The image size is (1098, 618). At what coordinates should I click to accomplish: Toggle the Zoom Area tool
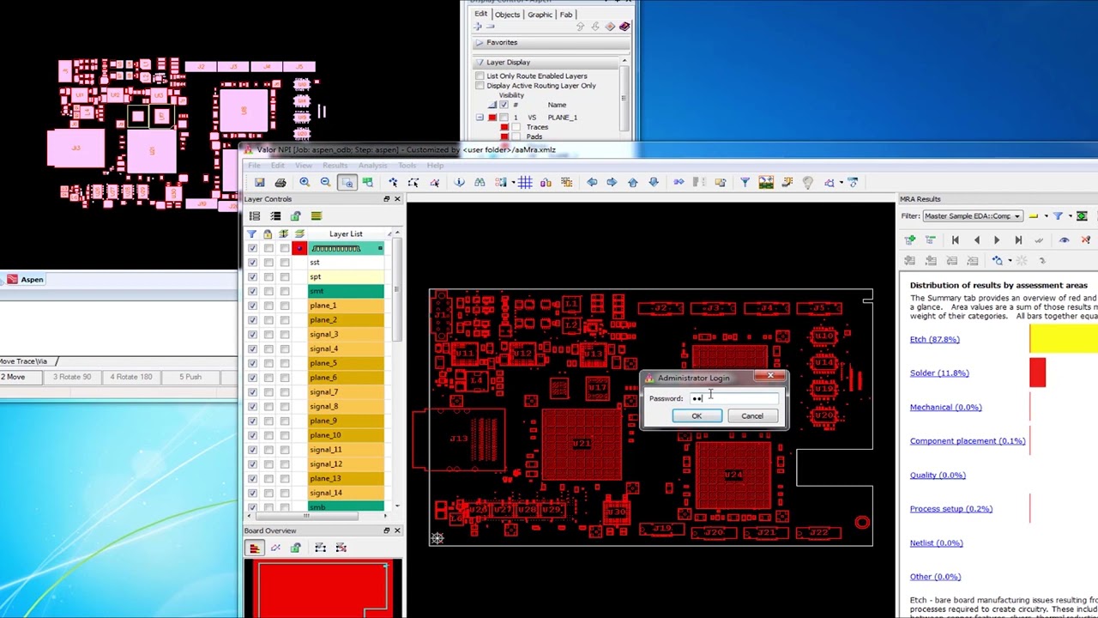pyautogui.click(x=347, y=182)
